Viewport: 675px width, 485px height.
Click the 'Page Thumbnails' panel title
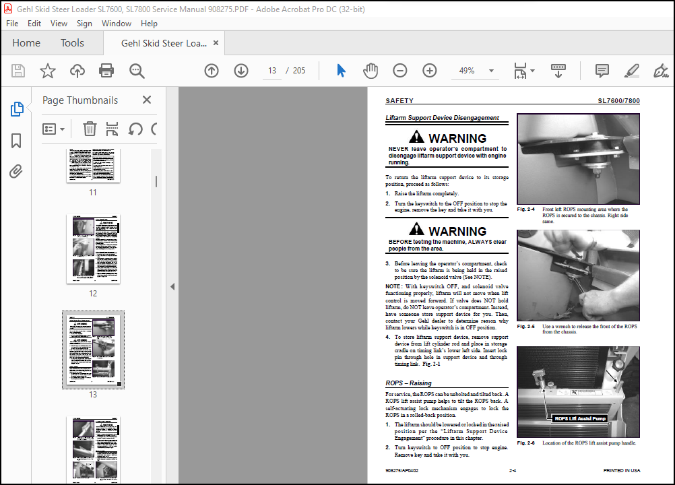(x=80, y=100)
